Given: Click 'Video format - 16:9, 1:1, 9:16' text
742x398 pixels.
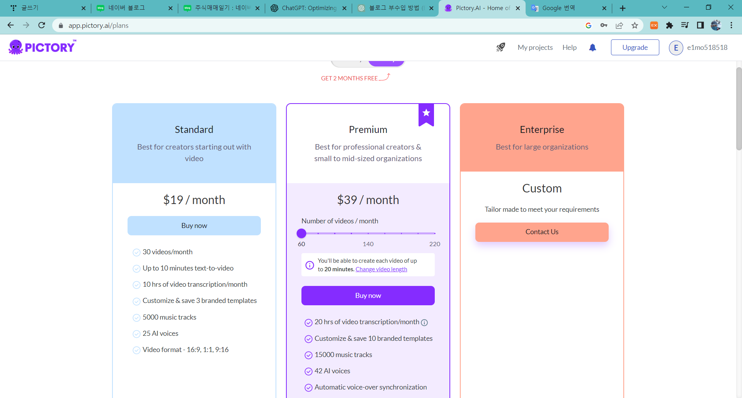Looking at the screenshot, I should pyautogui.click(x=185, y=350).
